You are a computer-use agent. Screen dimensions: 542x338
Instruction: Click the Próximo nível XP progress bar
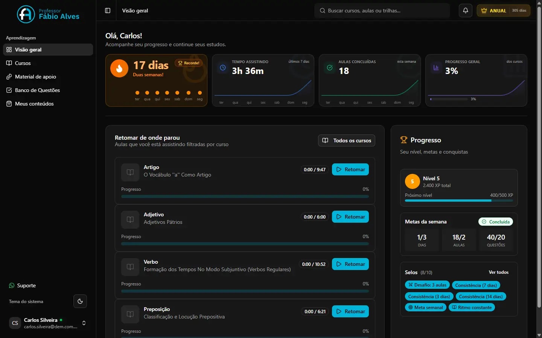[x=459, y=201]
